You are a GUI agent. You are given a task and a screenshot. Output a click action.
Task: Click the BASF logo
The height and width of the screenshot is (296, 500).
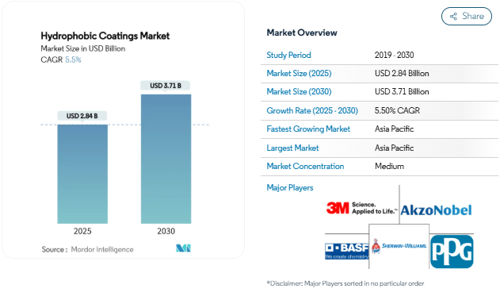tap(346, 251)
